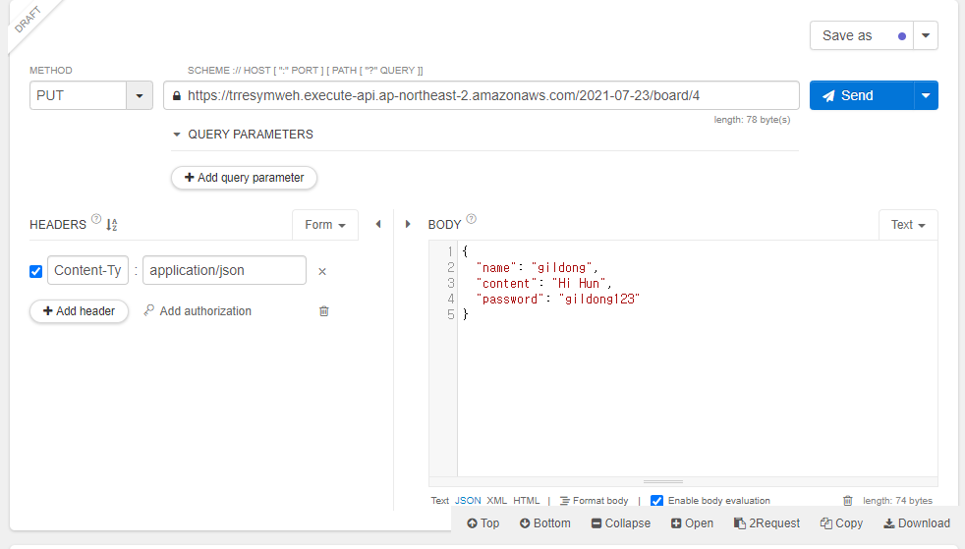Open the PUT method dropdown
965x549 pixels.
[x=139, y=95]
